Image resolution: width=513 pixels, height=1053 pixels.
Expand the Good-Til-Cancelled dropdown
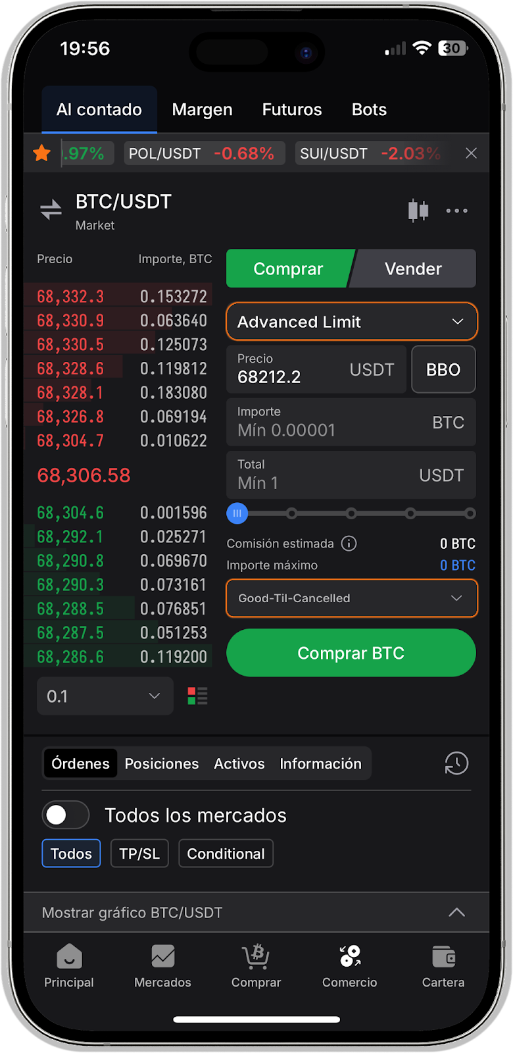click(351, 598)
